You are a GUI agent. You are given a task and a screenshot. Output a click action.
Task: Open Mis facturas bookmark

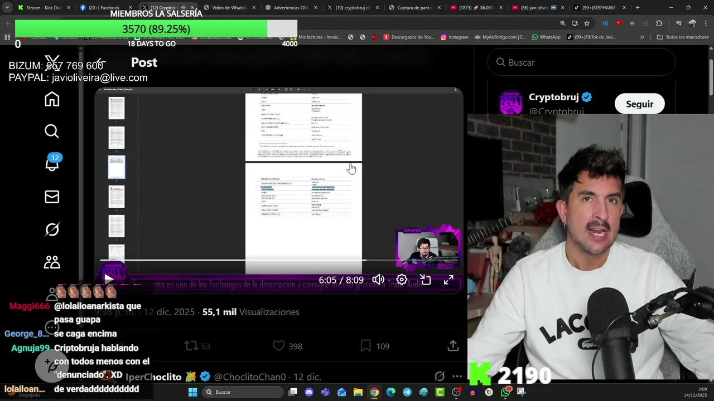click(x=315, y=37)
